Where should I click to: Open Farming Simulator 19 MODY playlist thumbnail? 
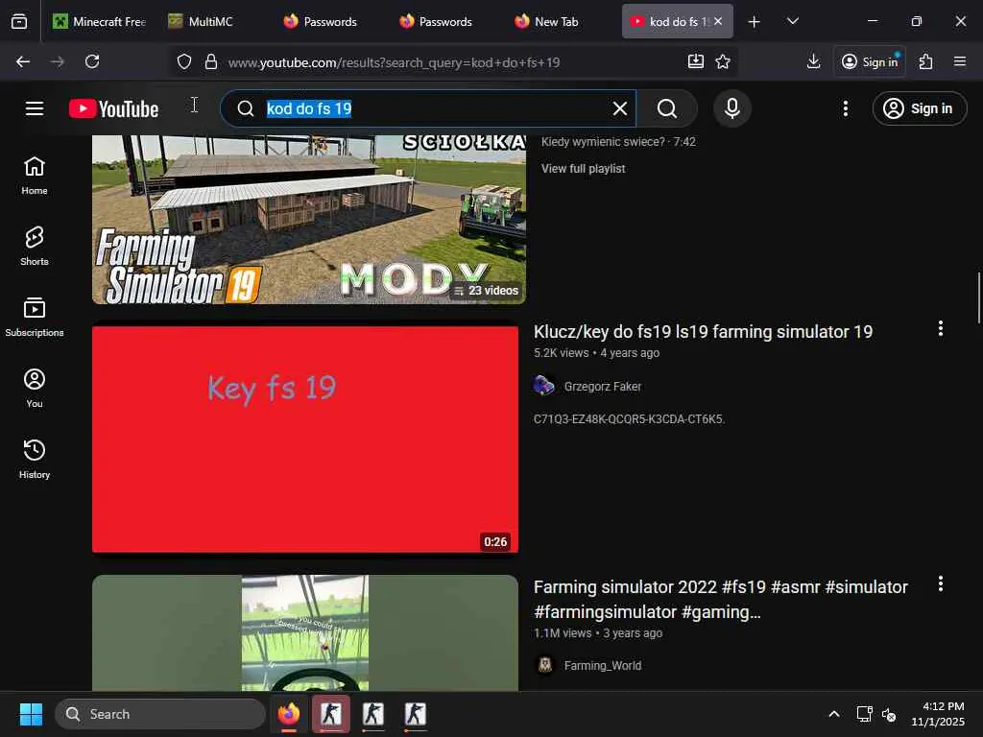(x=309, y=220)
